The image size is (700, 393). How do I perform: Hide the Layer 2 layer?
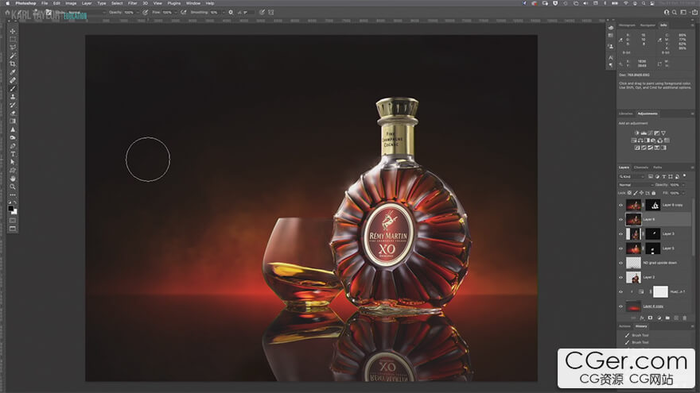pyautogui.click(x=621, y=277)
